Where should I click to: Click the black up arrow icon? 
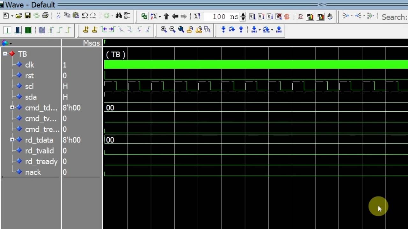point(166,16)
